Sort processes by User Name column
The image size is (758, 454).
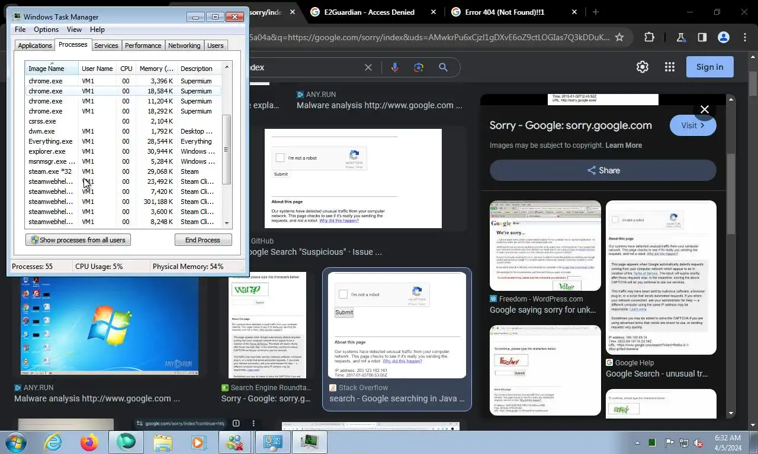(x=97, y=69)
